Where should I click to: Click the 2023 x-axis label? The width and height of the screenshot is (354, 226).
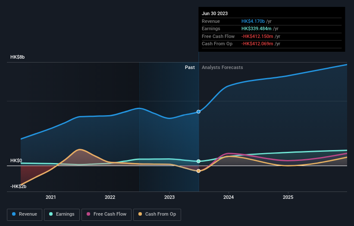coord(169,198)
